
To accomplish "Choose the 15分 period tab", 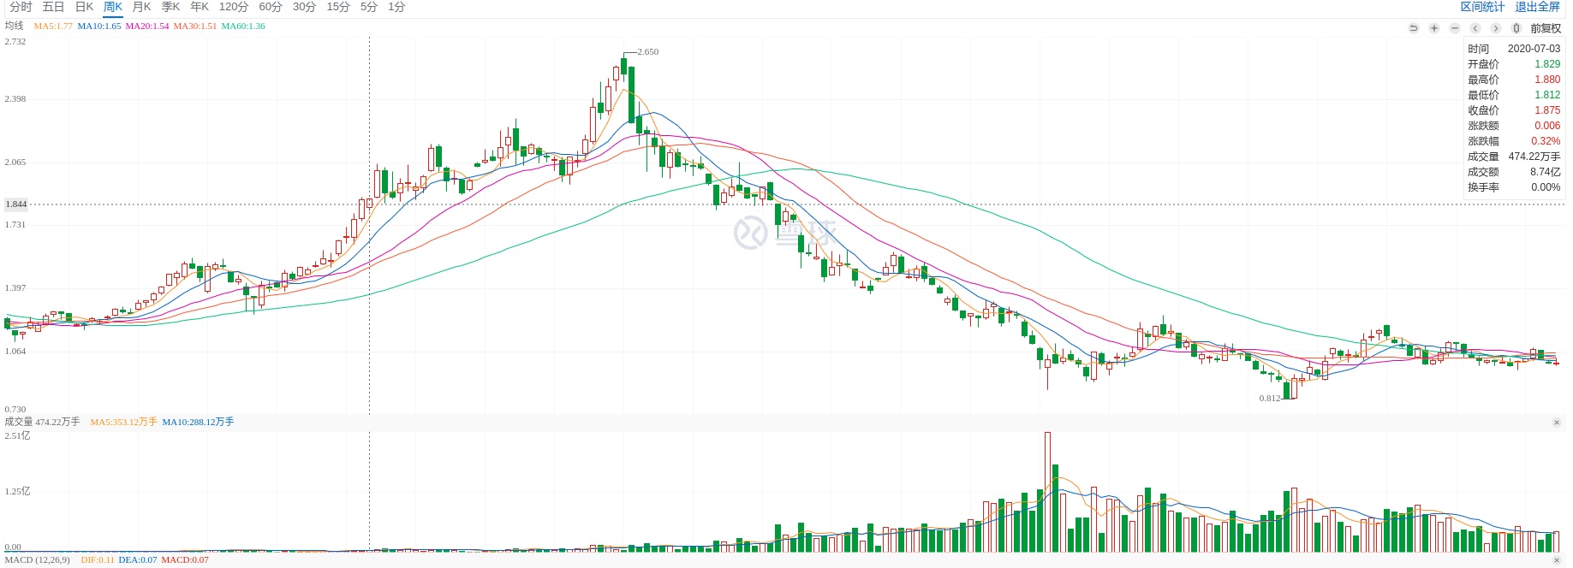I will (x=338, y=7).
